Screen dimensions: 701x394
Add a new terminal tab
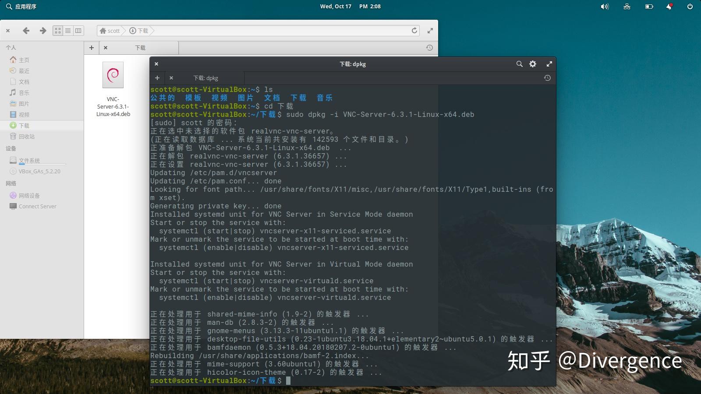[157, 78]
